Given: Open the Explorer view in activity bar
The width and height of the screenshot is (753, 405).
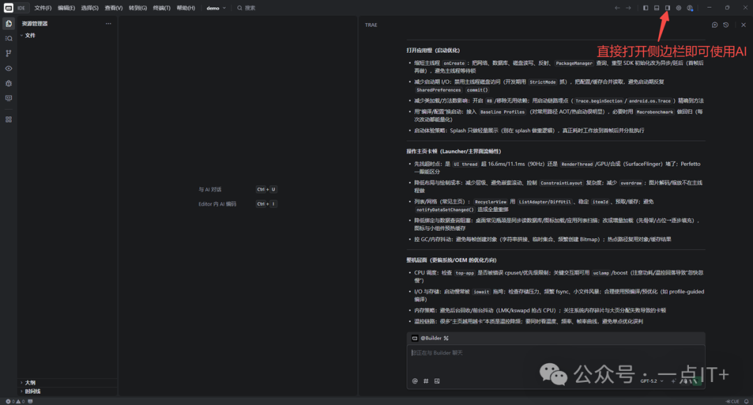Looking at the screenshot, I should [8, 24].
